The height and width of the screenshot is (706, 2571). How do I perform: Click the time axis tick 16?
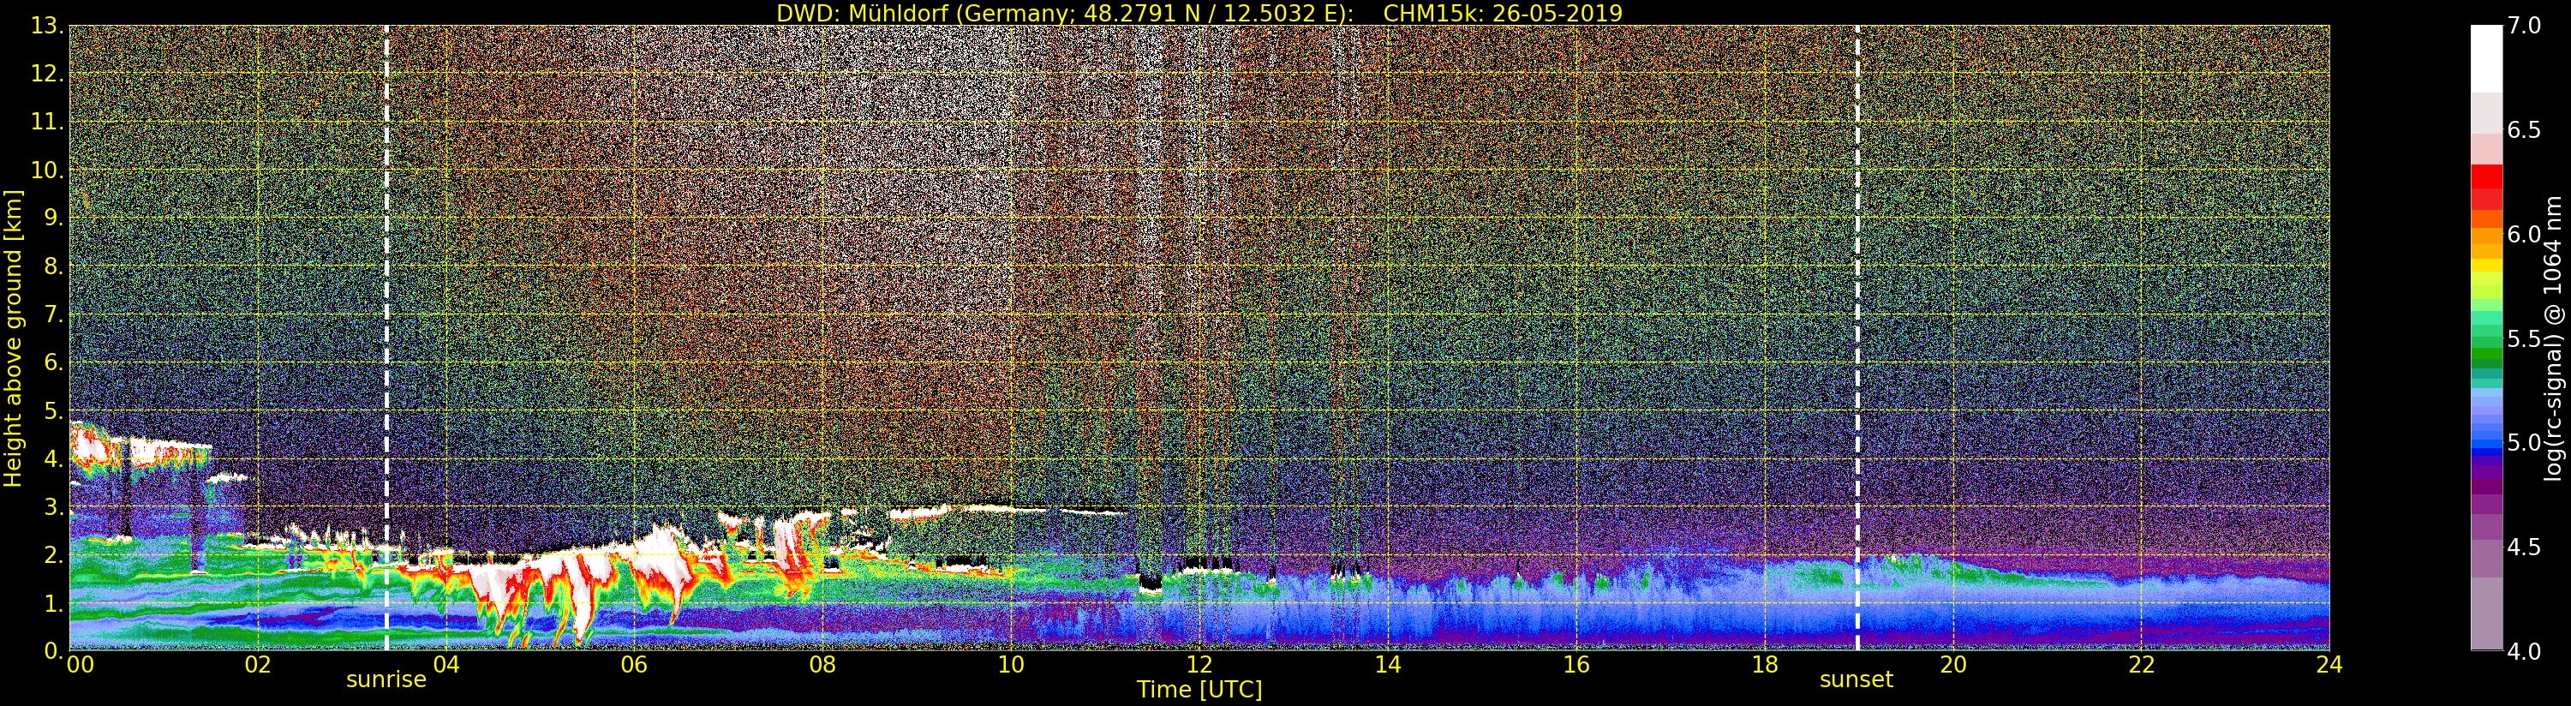pyautogui.click(x=1576, y=665)
